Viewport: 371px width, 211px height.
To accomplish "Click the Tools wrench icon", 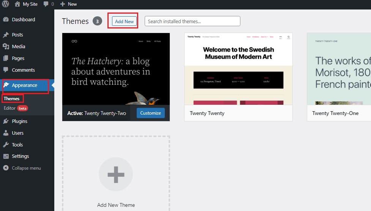I will pos(6,145).
